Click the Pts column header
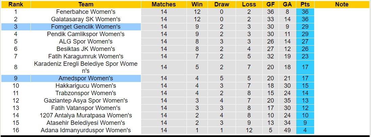This screenshot has height=137, width=371. [305, 4]
